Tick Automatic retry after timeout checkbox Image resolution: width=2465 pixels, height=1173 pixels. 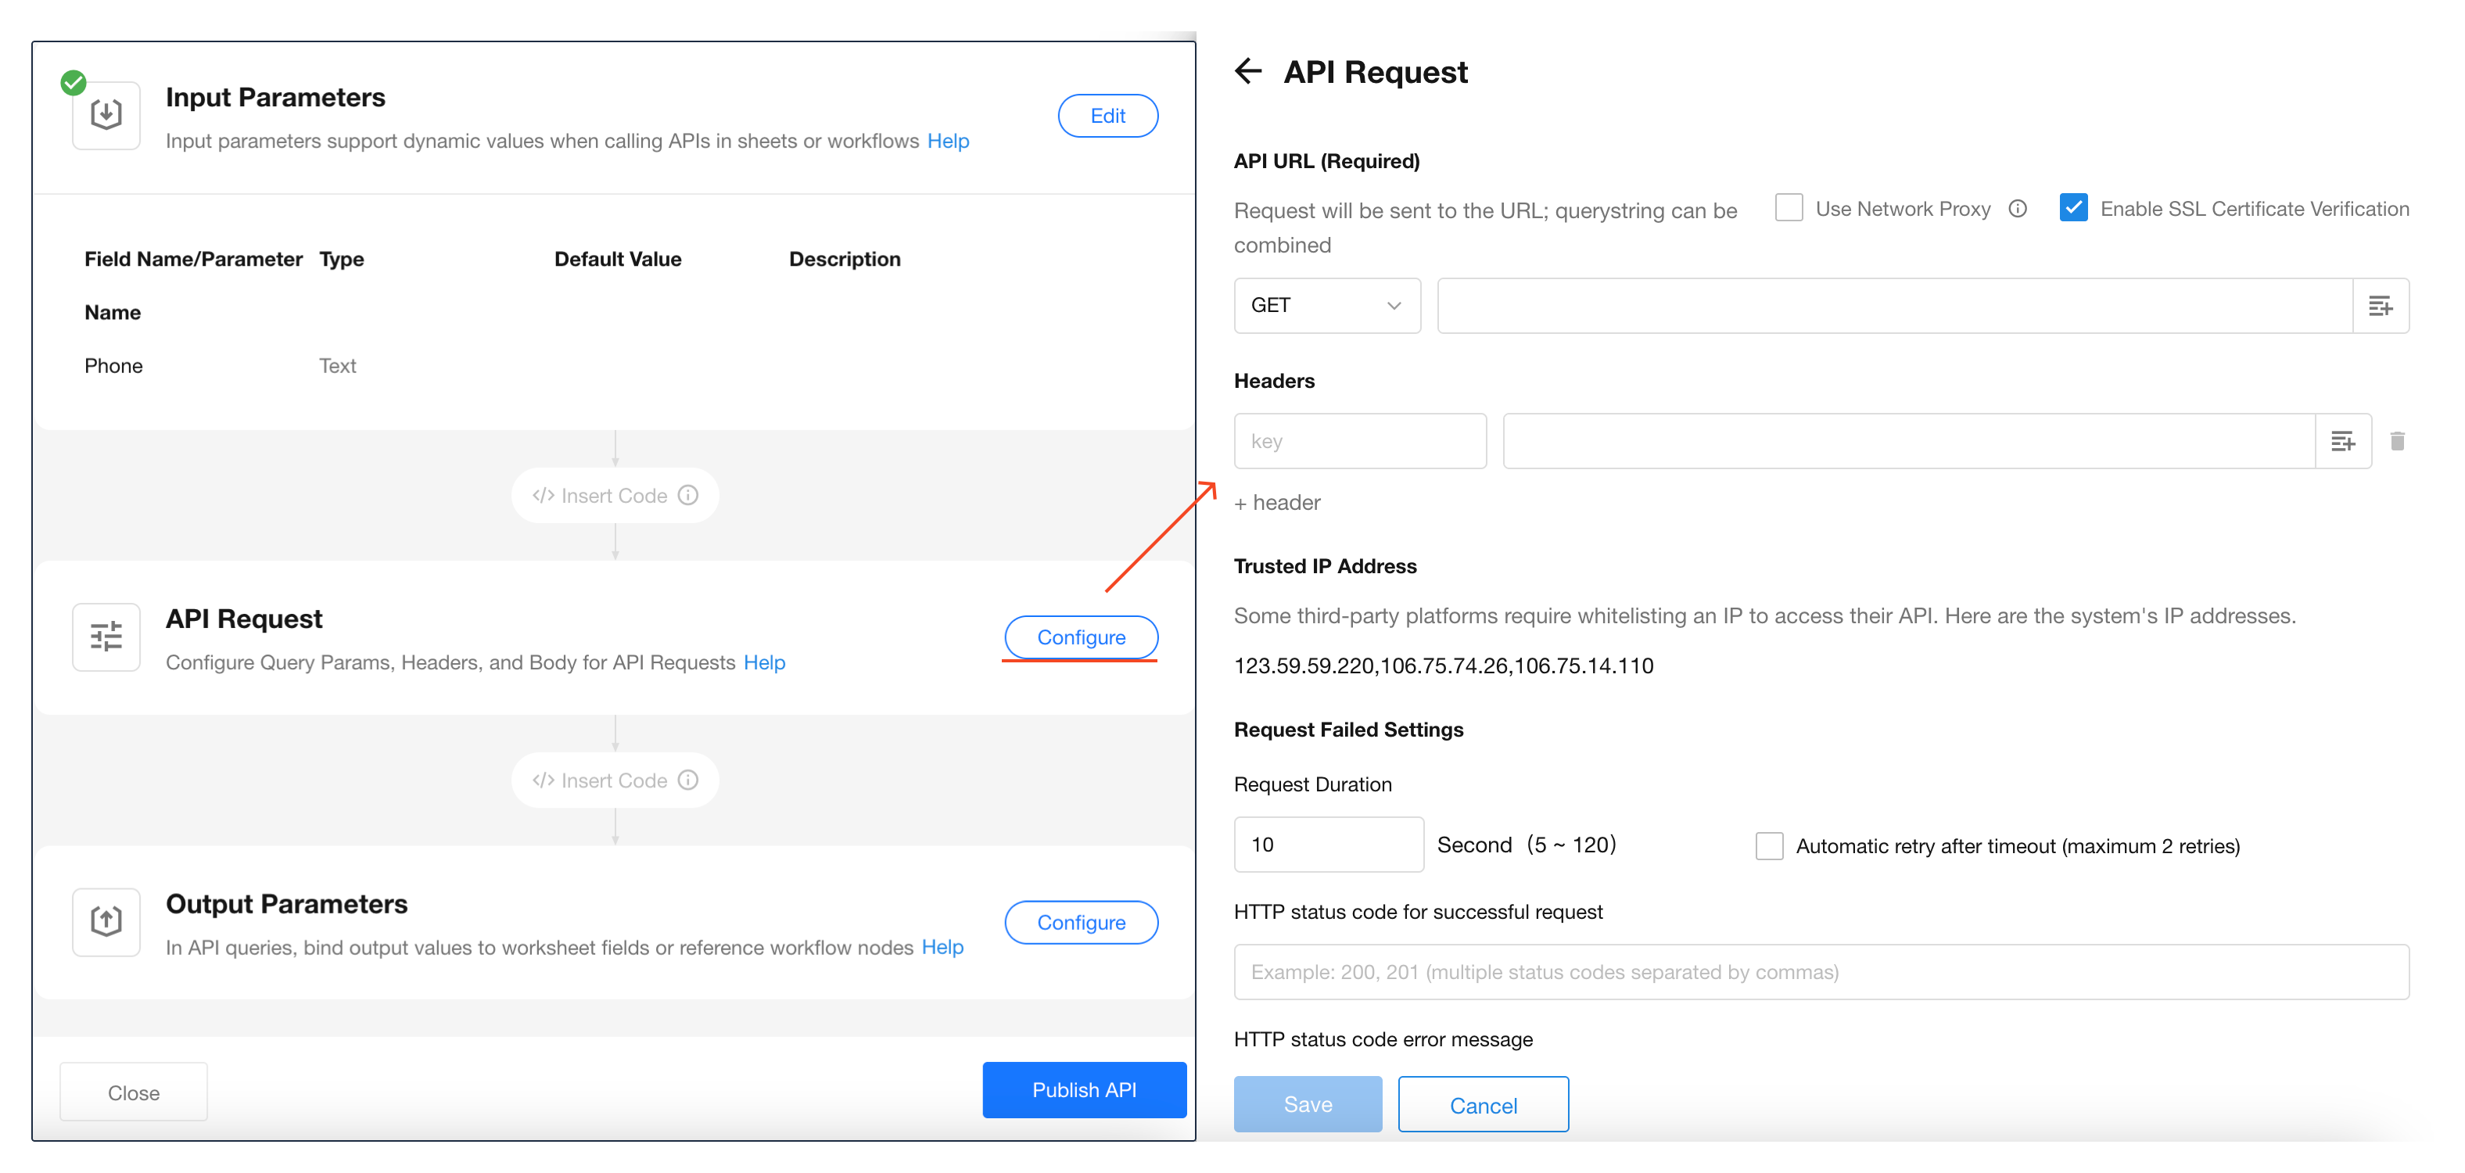coord(1768,846)
